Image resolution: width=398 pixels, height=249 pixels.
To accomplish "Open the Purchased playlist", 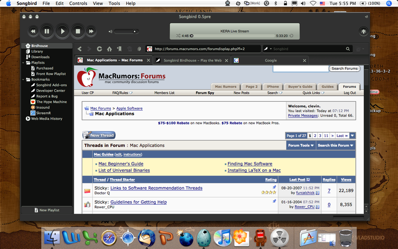I will pos(45,68).
